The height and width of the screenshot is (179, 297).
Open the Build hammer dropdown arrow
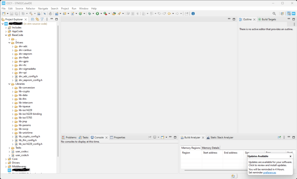point(35,14)
